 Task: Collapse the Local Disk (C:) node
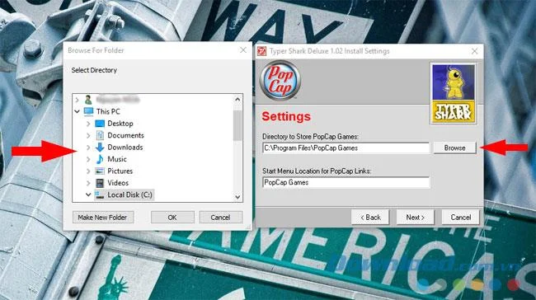point(88,195)
